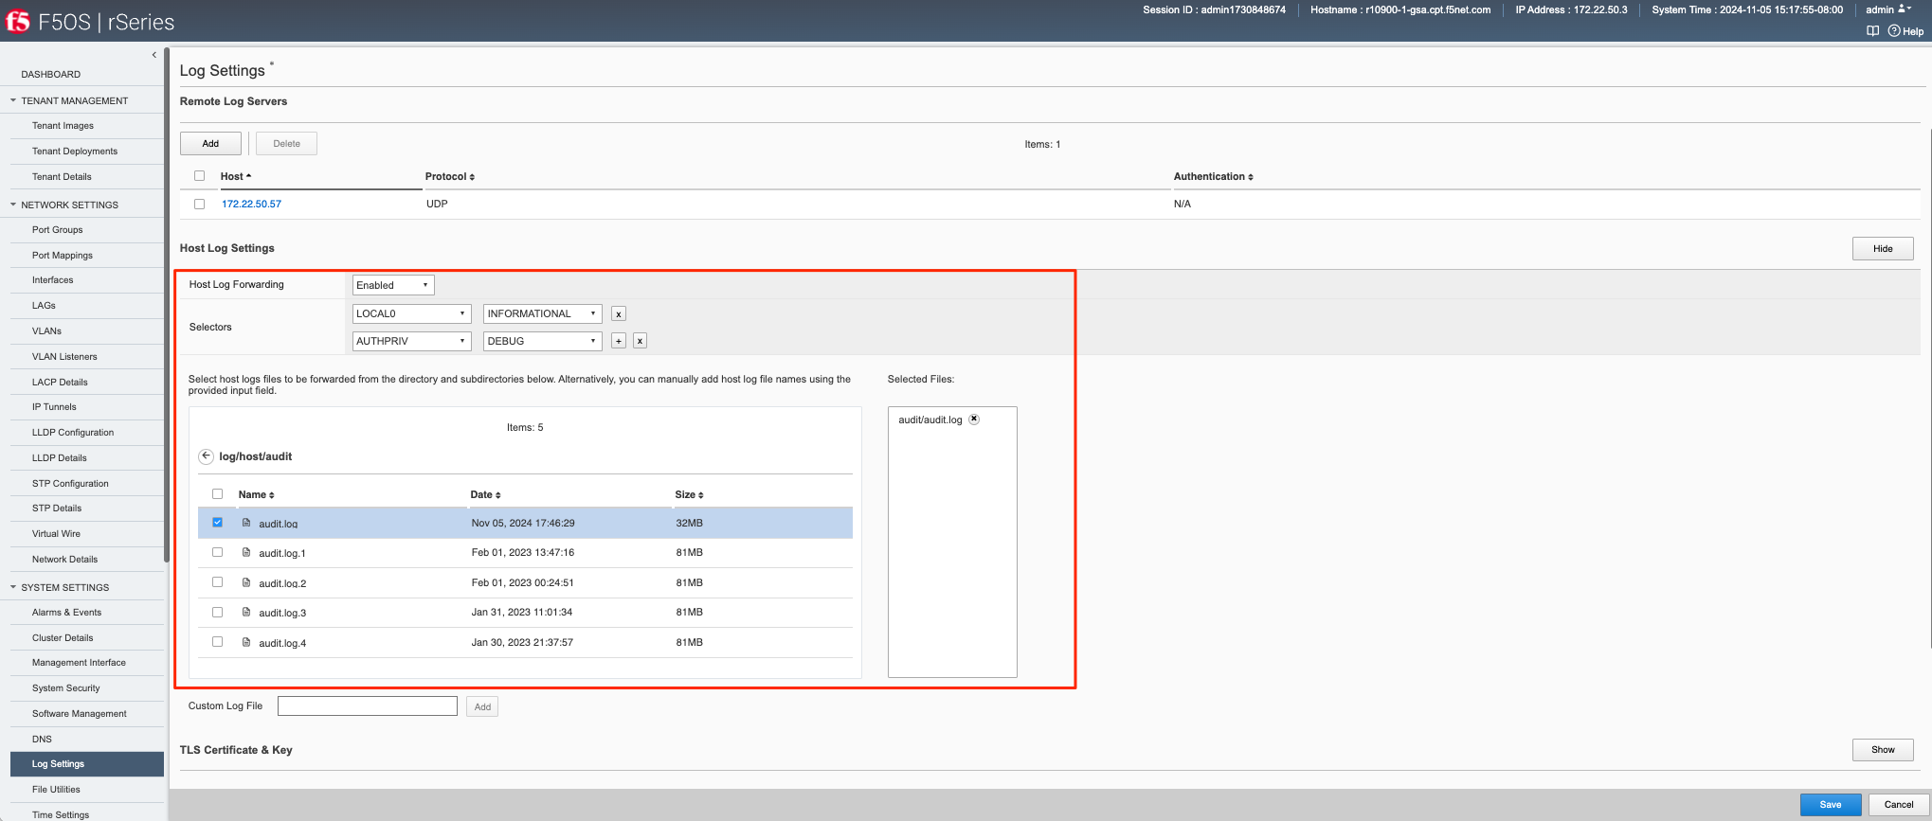Check the 172.22.50.57 server row
1932x821 pixels.
(x=199, y=204)
